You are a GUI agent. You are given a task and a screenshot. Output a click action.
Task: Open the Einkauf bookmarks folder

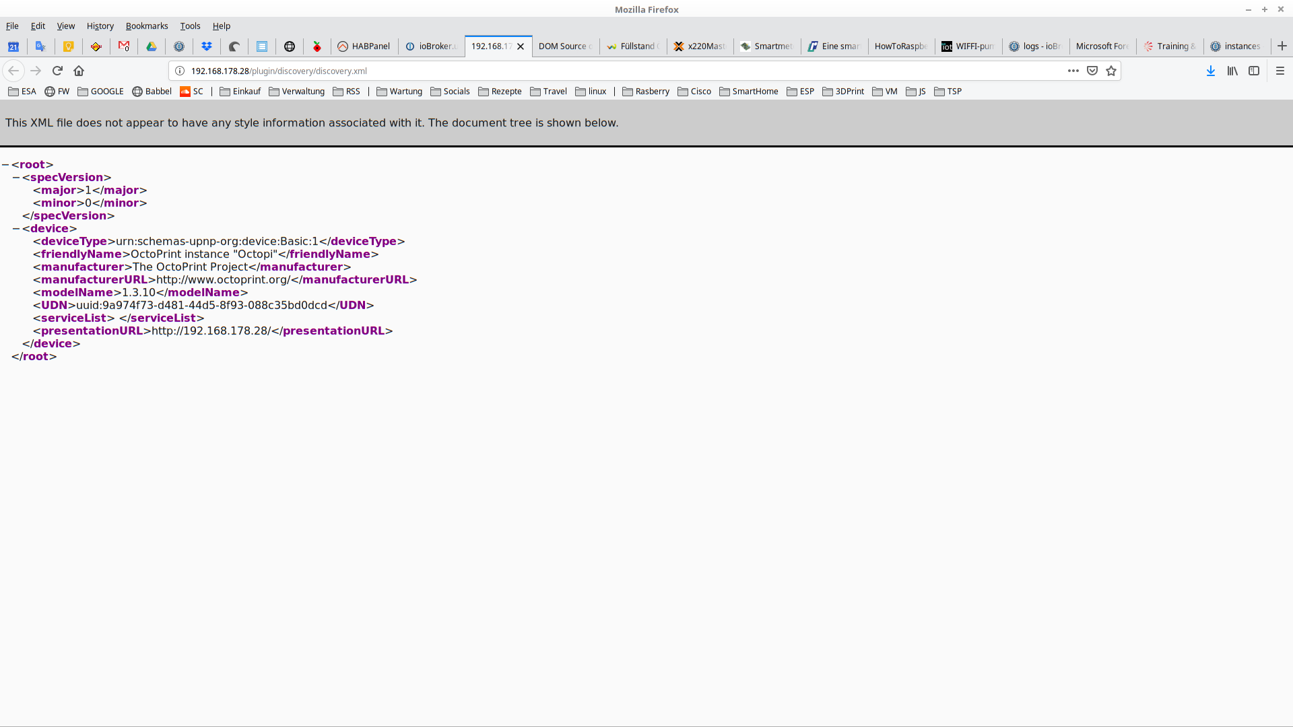tap(240, 92)
